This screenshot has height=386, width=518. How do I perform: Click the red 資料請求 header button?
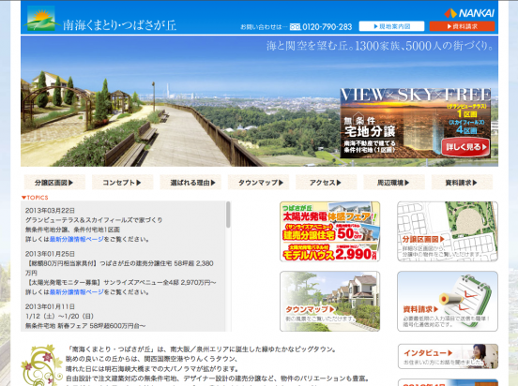(x=462, y=26)
